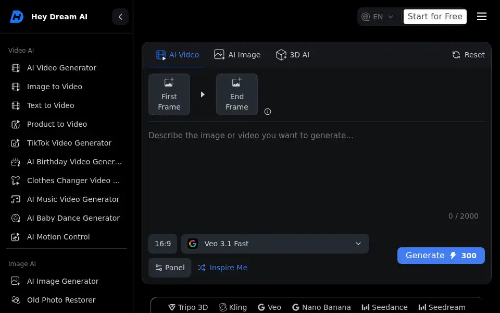The height and width of the screenshot is (313, 500).
Task: Click the Hey Dream AI logo icon
Action: click(17, 17)
